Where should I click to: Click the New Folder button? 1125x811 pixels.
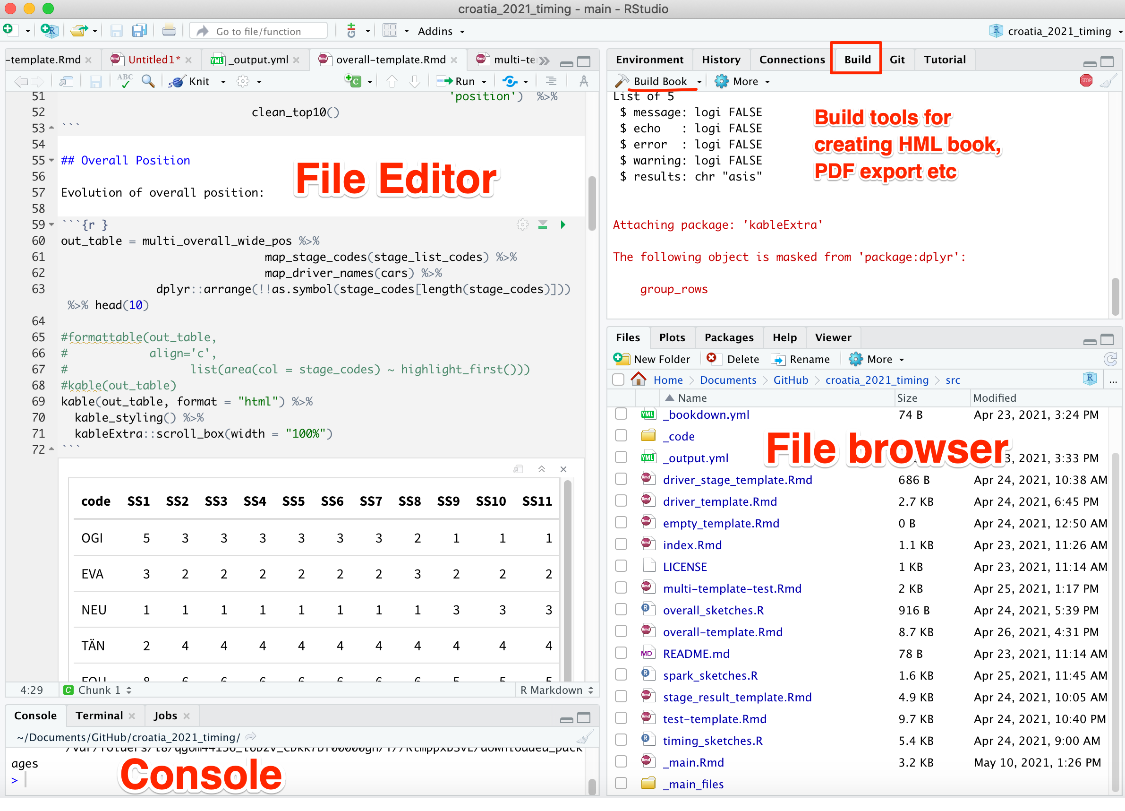click(x=651, y=359)
